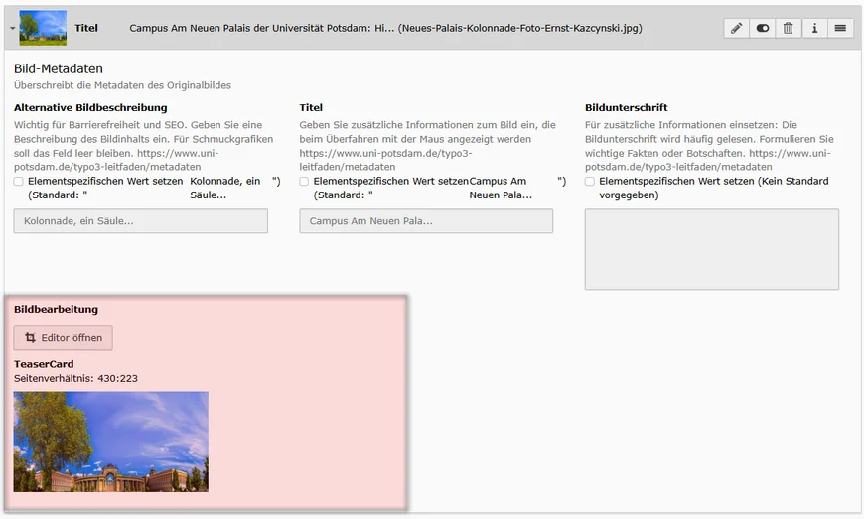Enable element-specific Titel value checkbox

[x=304, y=181]
